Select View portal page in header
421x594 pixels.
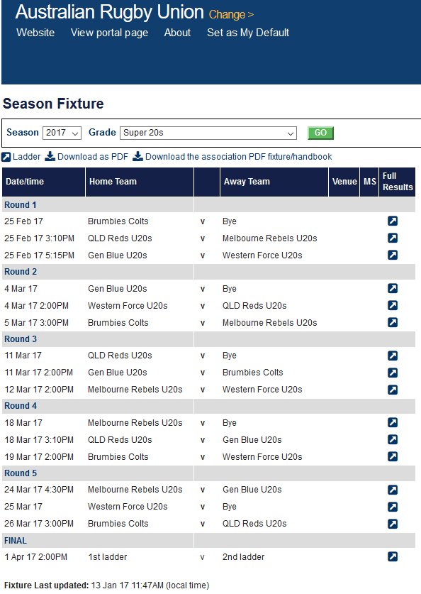[109, 33]
